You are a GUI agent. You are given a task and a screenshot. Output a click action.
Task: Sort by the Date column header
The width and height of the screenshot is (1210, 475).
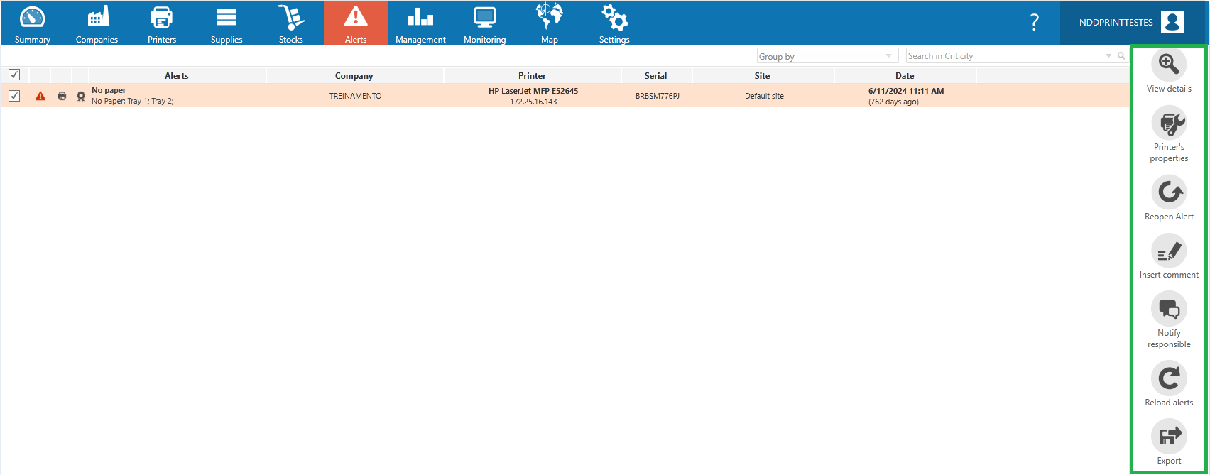(x=905, y=75)
